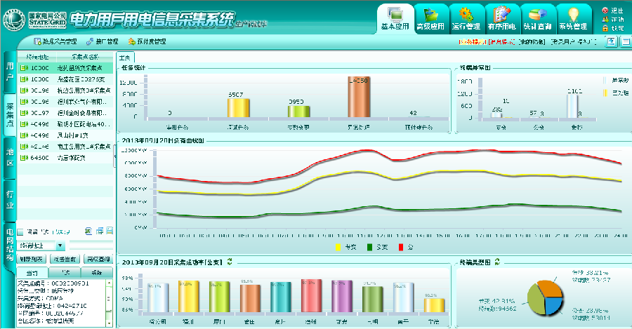The image size is (632, 329).
Task: Open the 有序用电 clipboard icon
Action: [x=501, y=14]
